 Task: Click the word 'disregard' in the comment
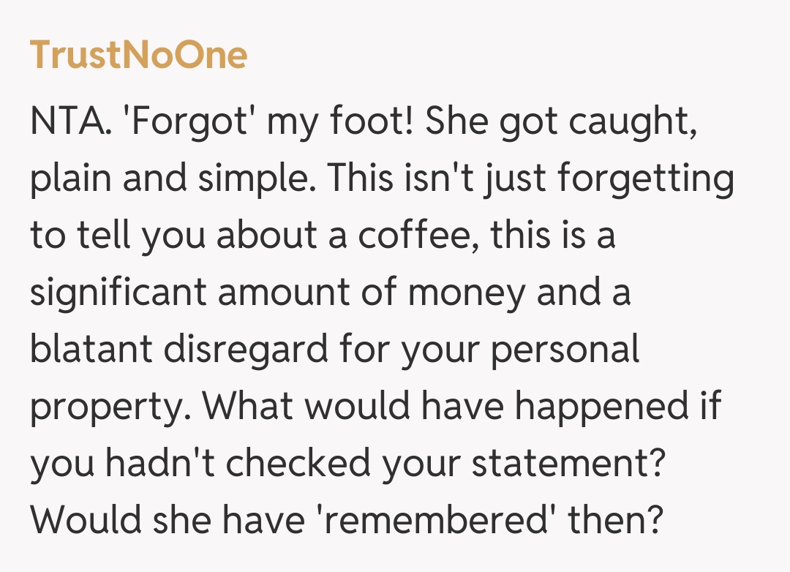click(245, 350)
